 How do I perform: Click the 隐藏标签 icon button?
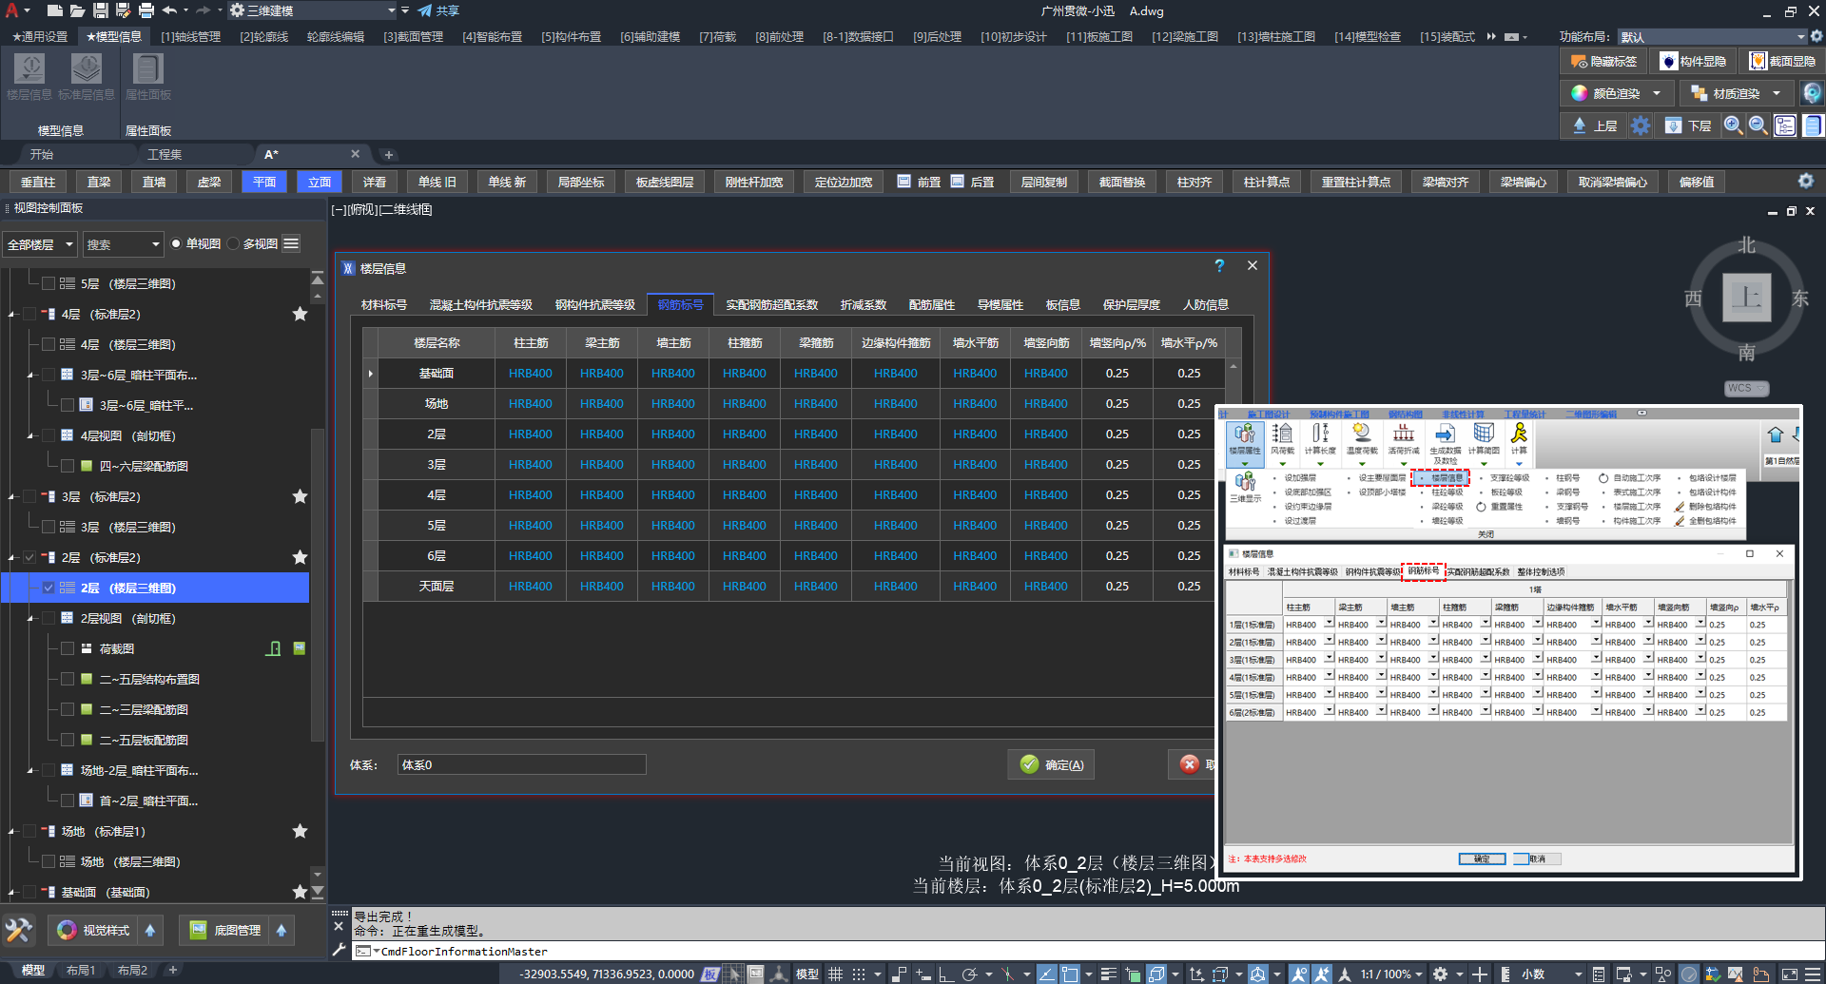coord(1603,61)
